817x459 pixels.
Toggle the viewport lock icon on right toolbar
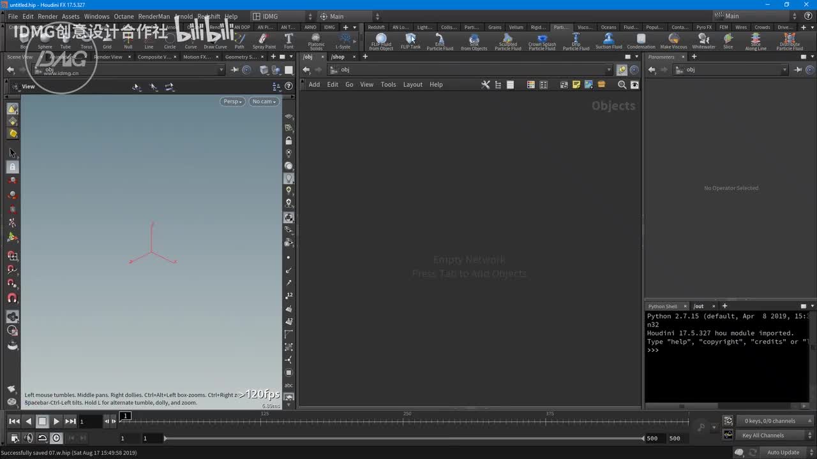[289, 141]
